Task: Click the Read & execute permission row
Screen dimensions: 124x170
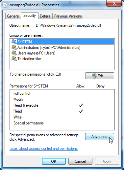Action: pos(62,105)
